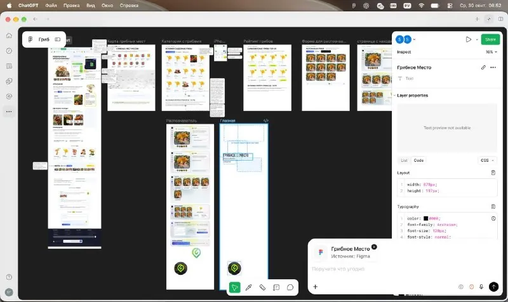Viewport: 508px width, 302px height.
Task: Navigate back with the left arrow
Action: click(35, 19)
